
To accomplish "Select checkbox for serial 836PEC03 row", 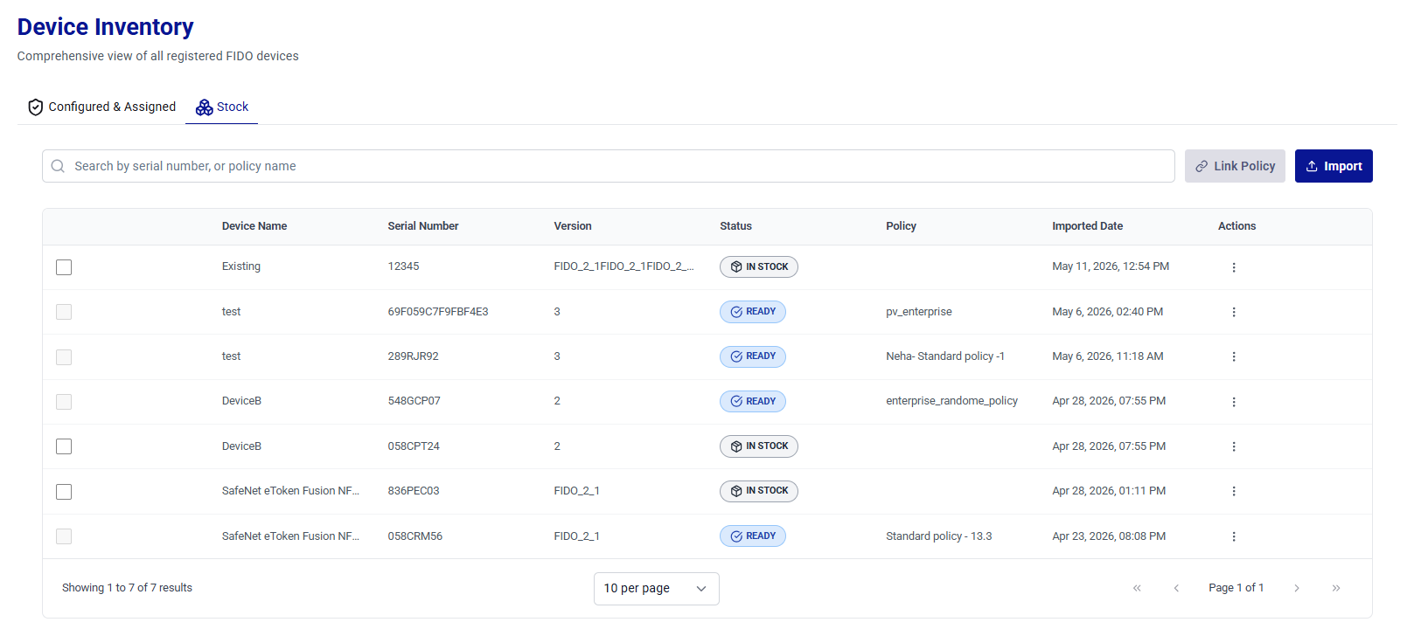I will (x=64, y=492).
